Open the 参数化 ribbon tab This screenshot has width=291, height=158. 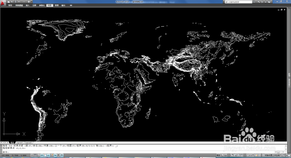[x=42, y=5]
